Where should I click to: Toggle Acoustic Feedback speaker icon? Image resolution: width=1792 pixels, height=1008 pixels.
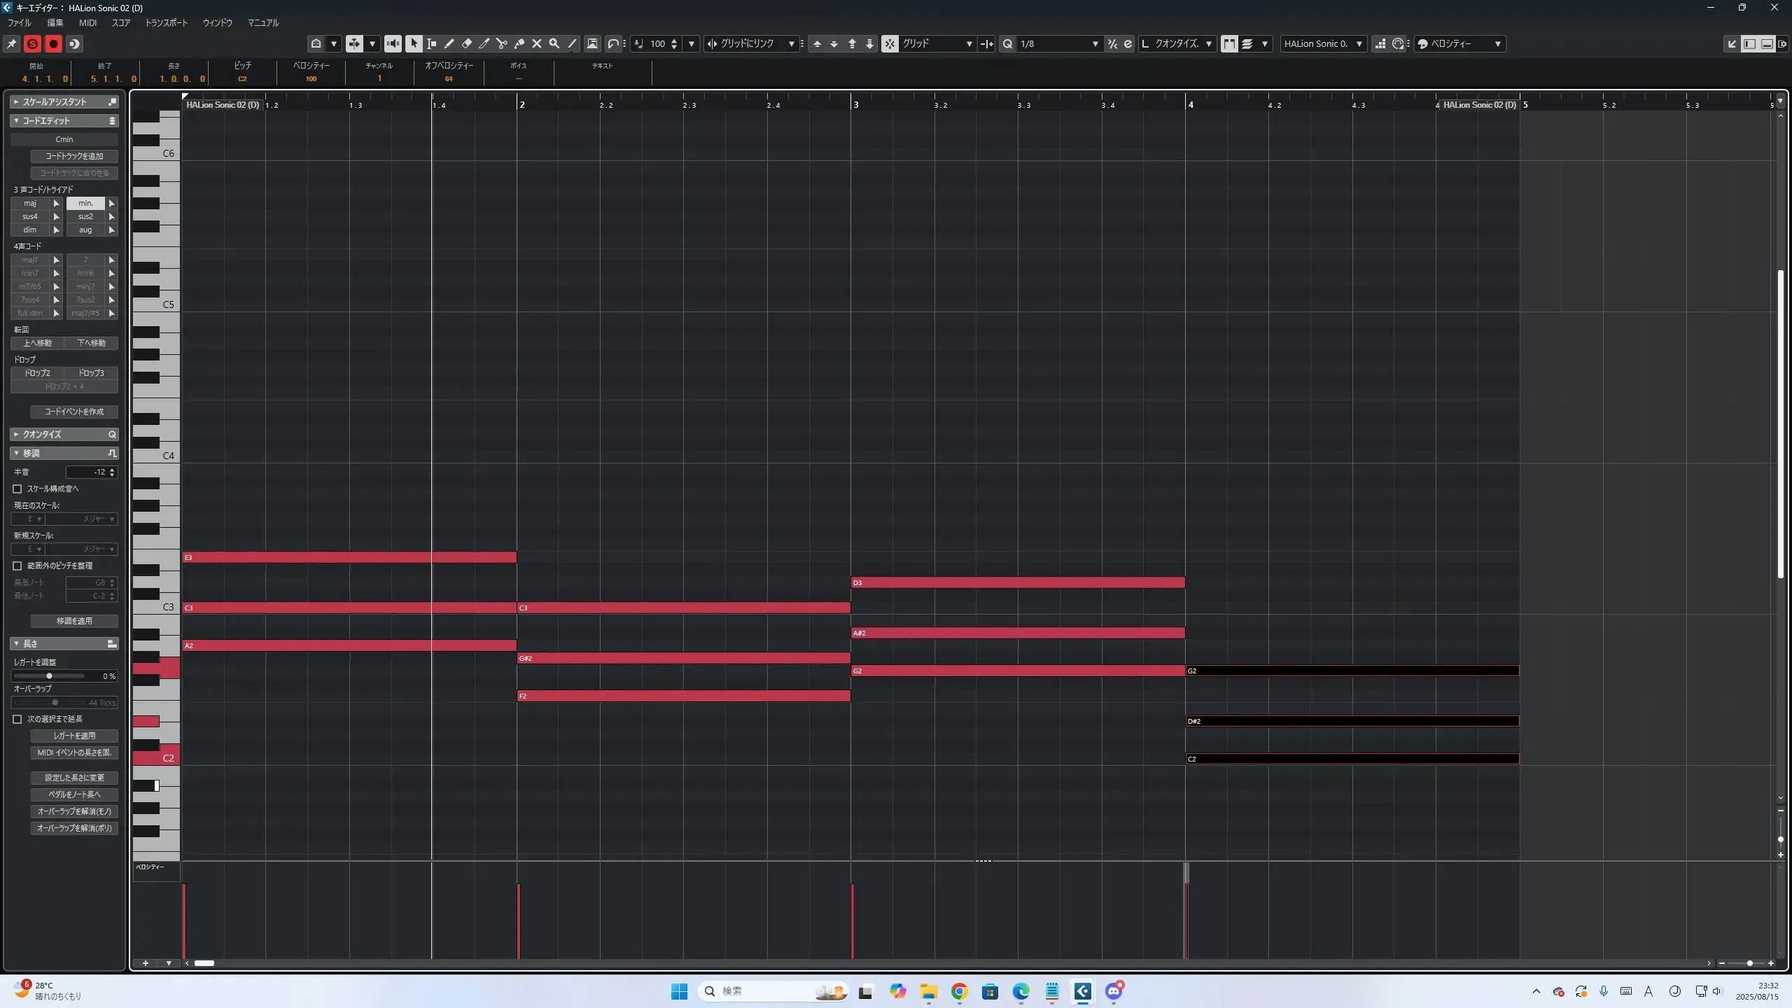click(x=393, y=43)
